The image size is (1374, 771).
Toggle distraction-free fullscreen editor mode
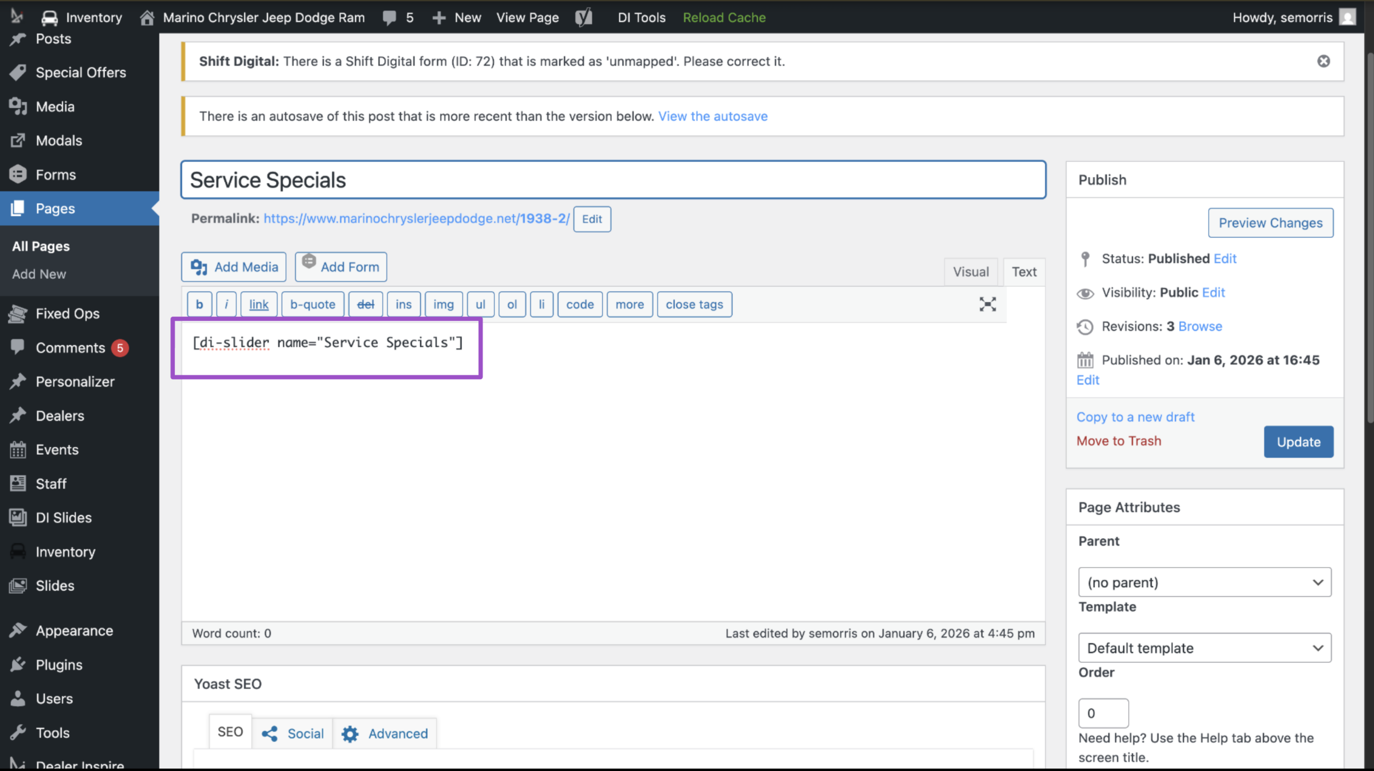point(987,304)
